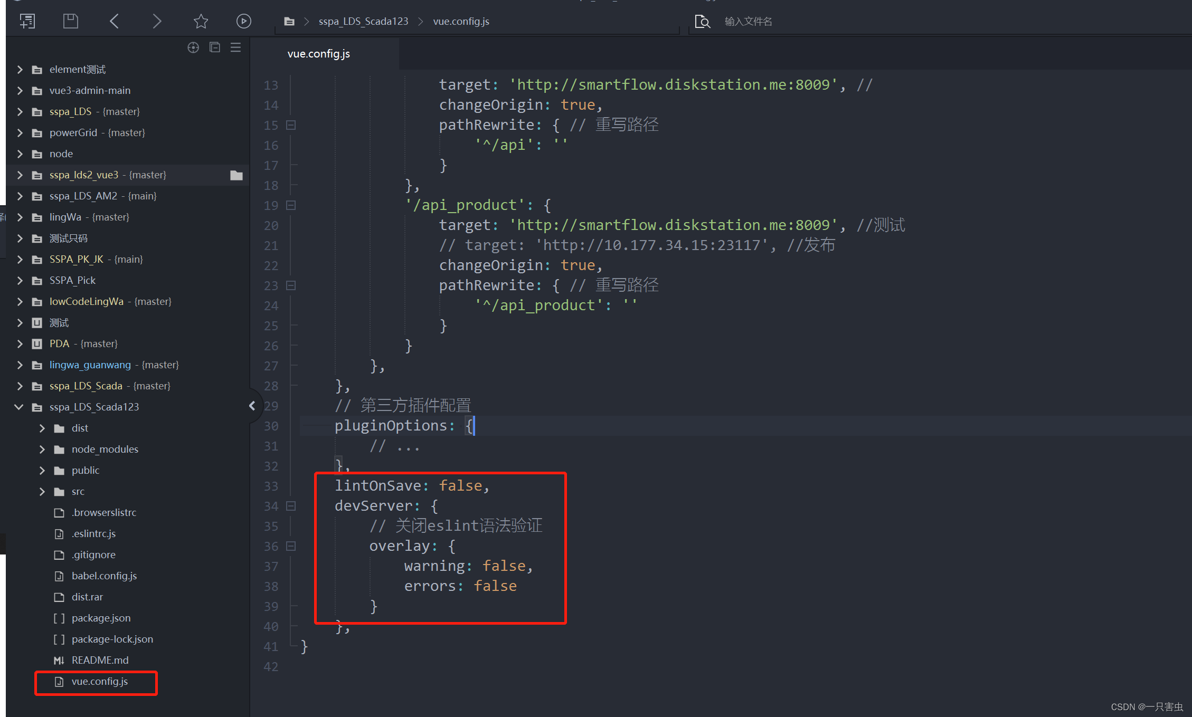Toggle fold marker at line 19
This screenshot has width=1192, height=717.
click(x=291, y=205)
